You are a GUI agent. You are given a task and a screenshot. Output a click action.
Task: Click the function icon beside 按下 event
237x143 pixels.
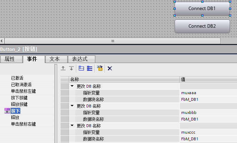coord(7,111)
